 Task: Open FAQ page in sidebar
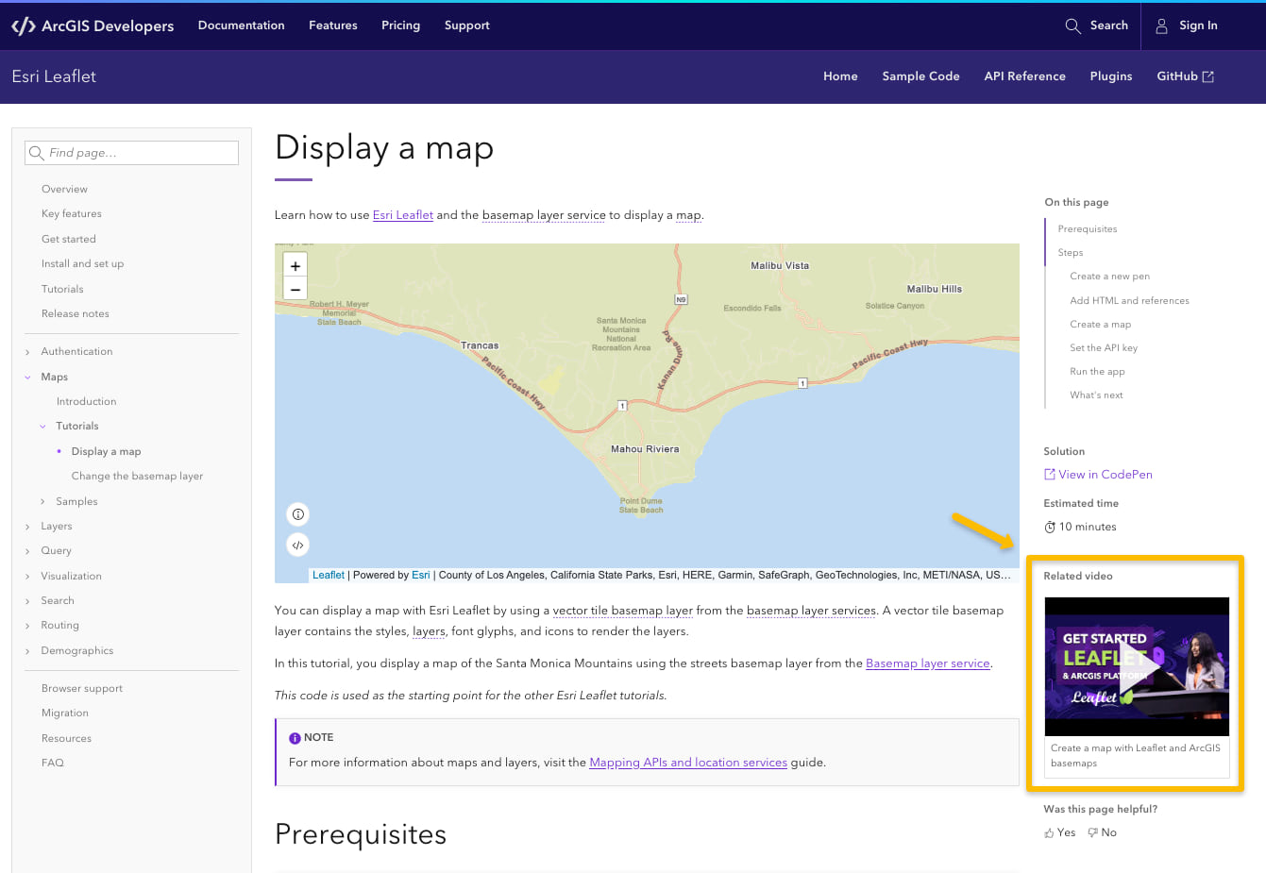[53, 764]
